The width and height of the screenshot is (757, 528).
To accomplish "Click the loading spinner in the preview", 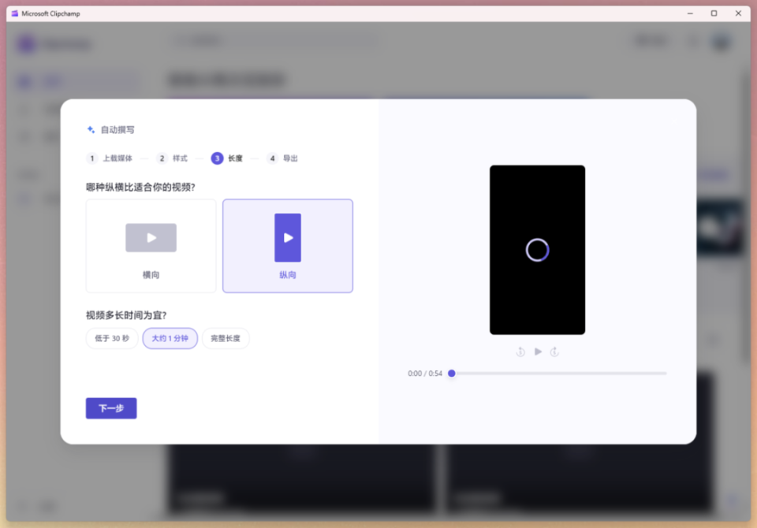I will 538,249.
